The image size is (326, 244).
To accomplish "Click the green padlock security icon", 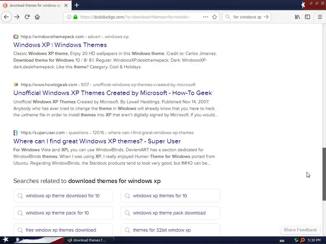I will point(75,17).
